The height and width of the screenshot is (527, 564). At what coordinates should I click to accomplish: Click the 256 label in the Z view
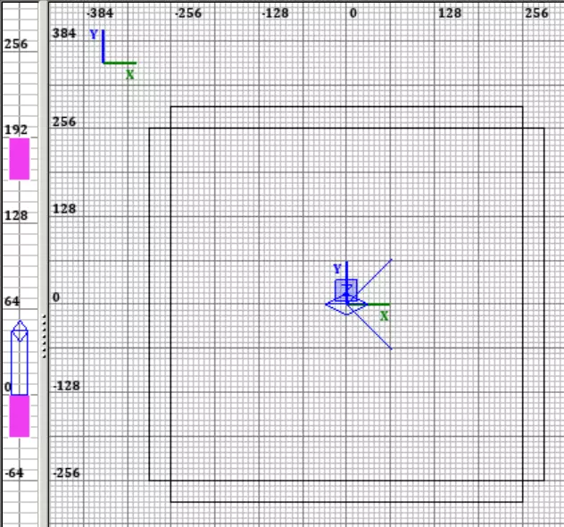pos(16,44)
